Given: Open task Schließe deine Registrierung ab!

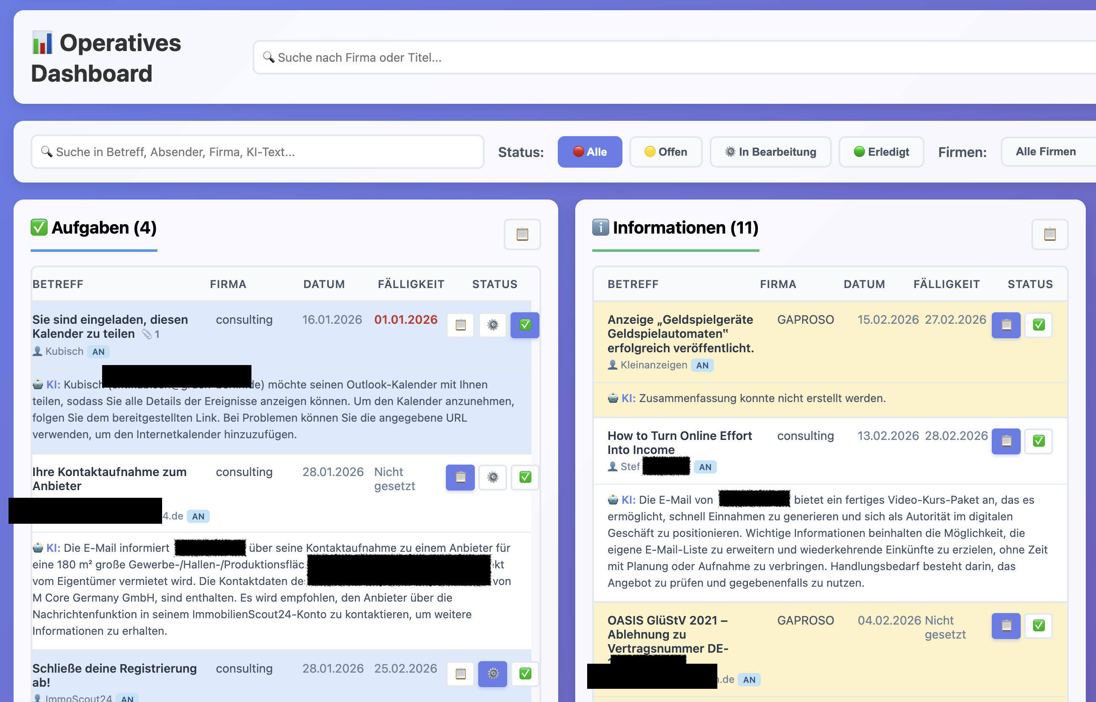Looking at the screenshot, I should click(114, 675).
